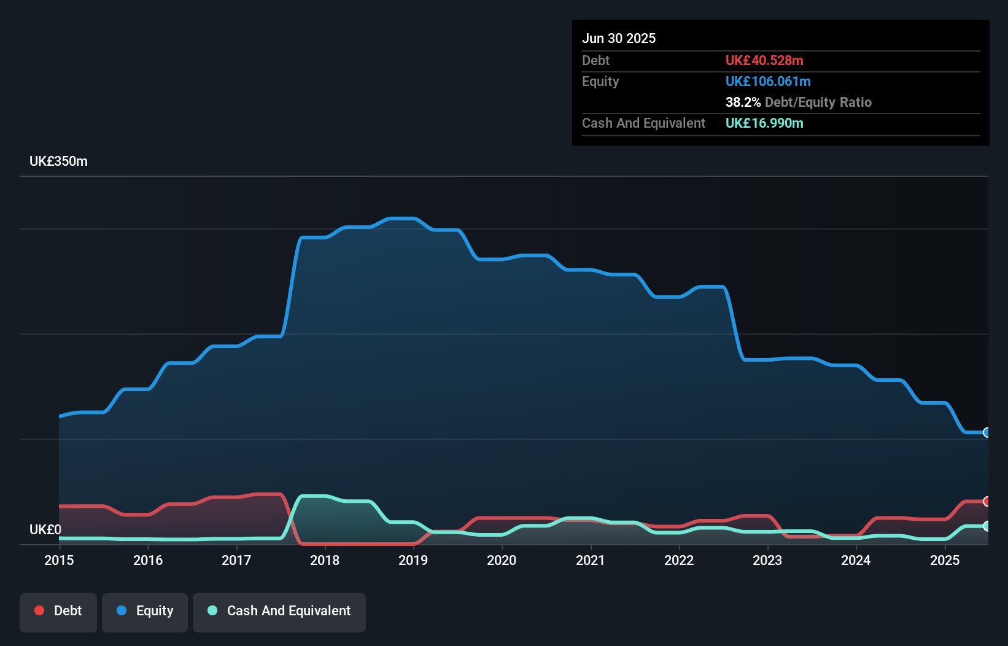This screenshot has width=1008, height=646.
Task: Toggle the Debt series visibility
Action: (x=58, y=612)
